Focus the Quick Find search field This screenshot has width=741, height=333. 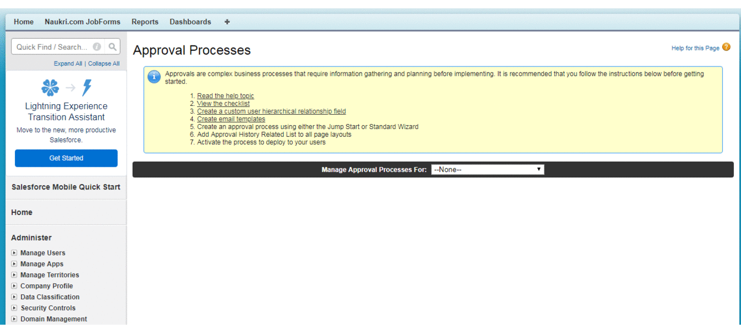point(51,47)
